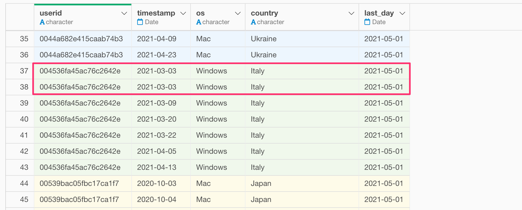The height and width of the screenshot is (210, 522).
Task: Click Japan country cell in row 44
Action: (x=302, y=183)
